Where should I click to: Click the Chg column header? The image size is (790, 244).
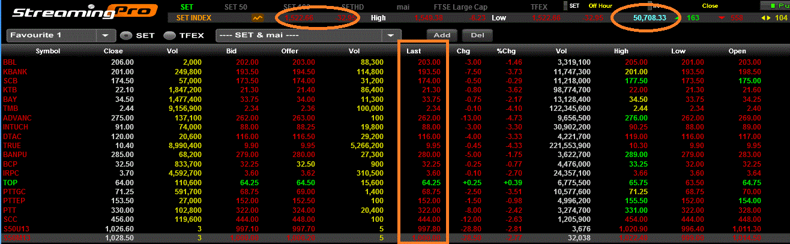tap(463, 52)
